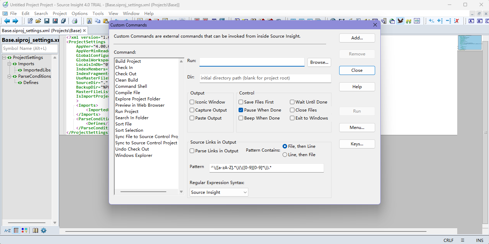
Task: Open the Options menu
Action: (x=80, y=13)
